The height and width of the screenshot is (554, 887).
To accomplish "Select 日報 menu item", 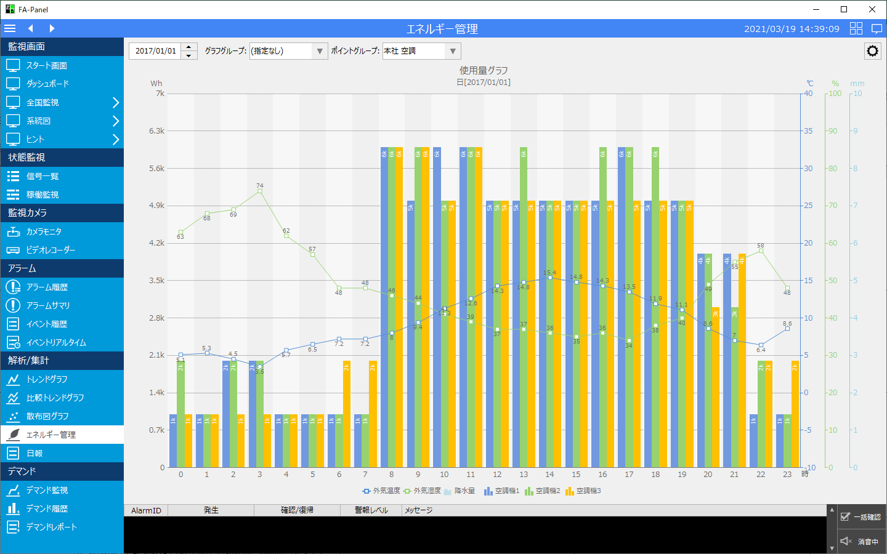I will pos(62,453).
